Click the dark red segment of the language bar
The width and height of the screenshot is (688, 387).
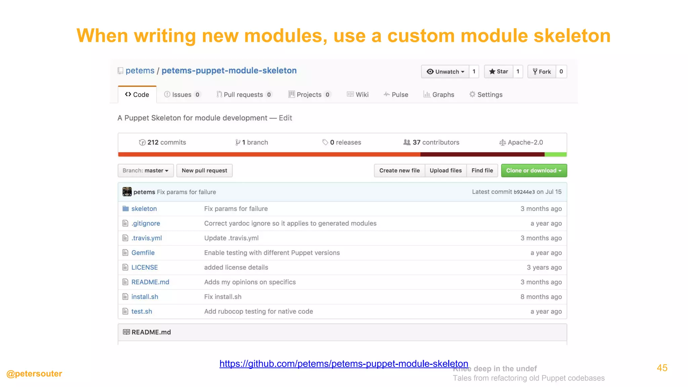(482, 155)
